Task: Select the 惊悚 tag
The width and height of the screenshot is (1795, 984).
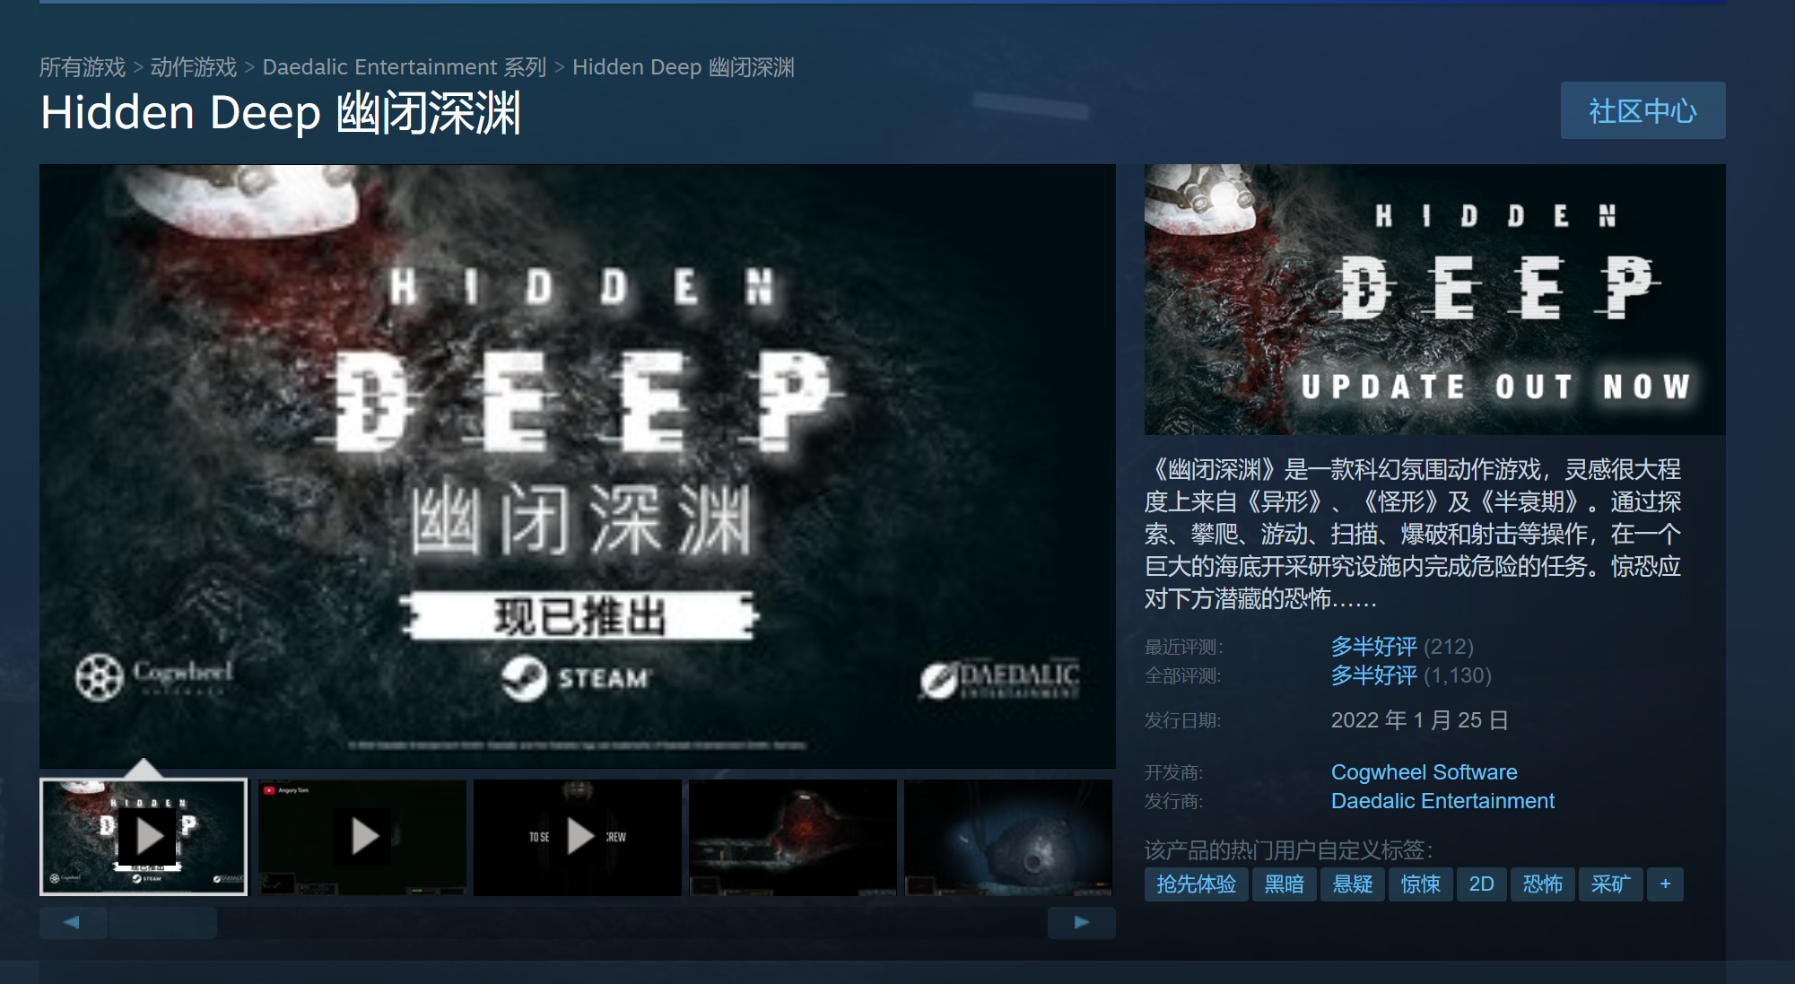Action: [x=1421, y=884]
